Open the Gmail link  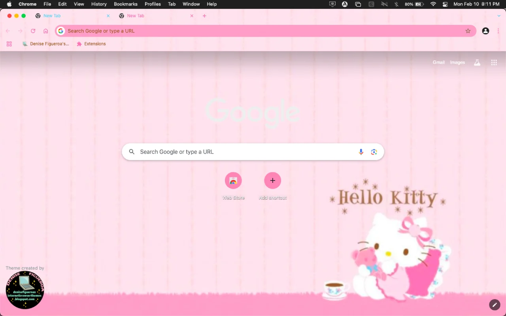(x=439, y=62)
